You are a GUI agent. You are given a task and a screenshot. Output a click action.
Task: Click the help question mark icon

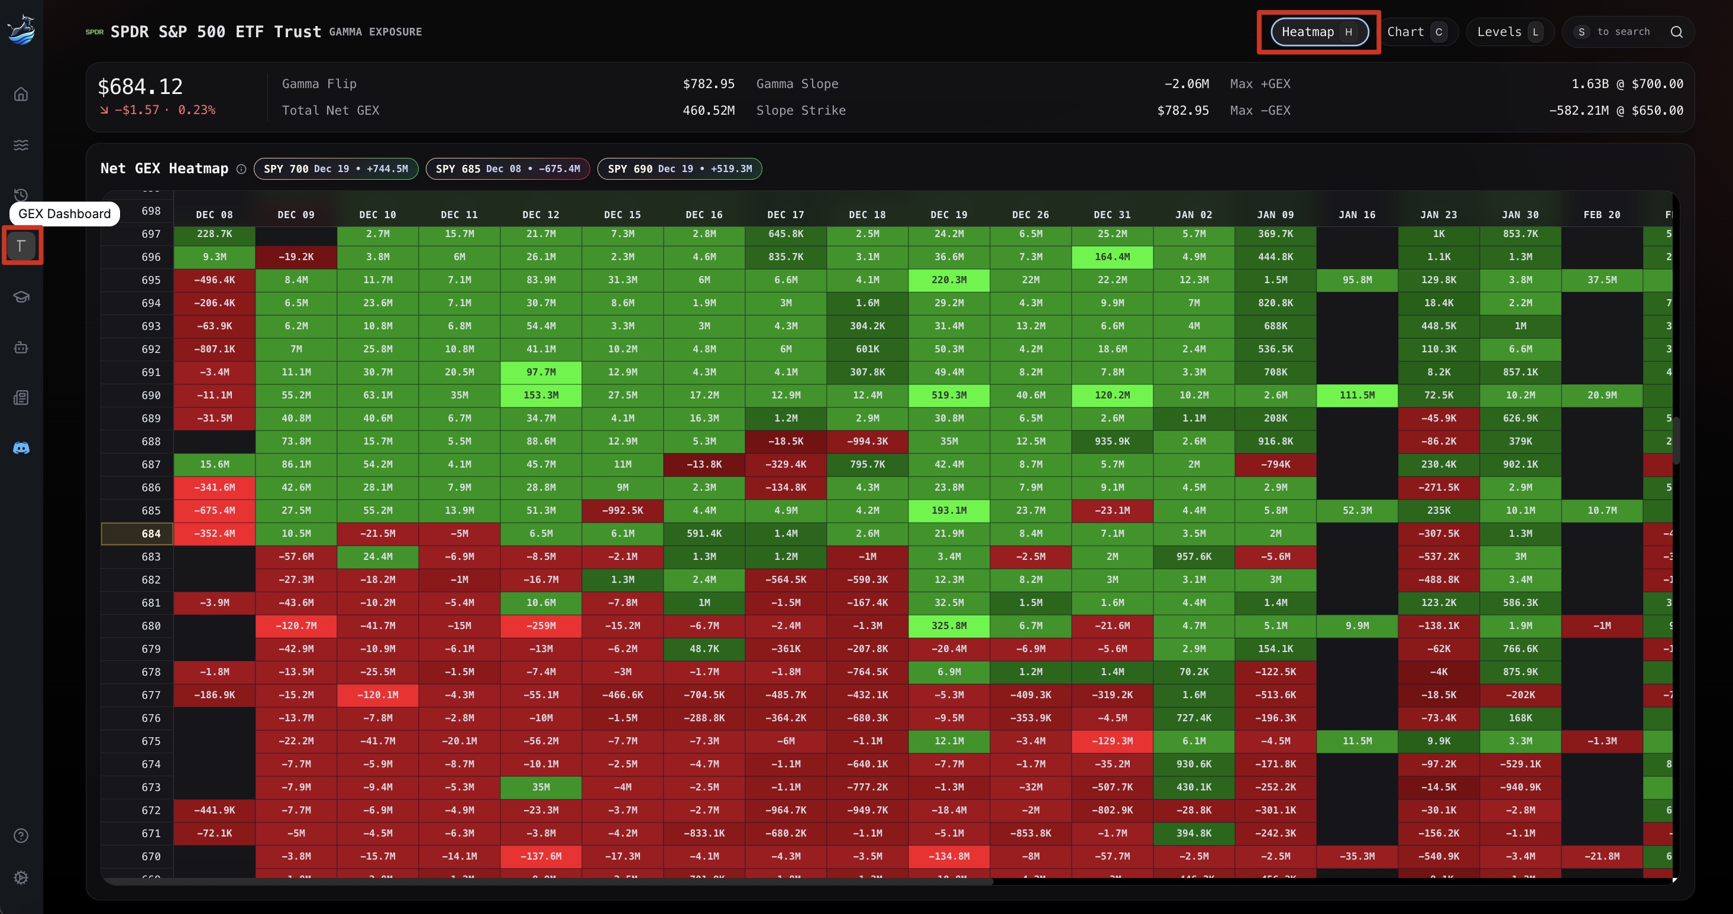click(x=21, y=835)
